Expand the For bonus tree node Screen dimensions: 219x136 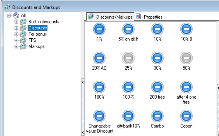click(x=16, y=34)
